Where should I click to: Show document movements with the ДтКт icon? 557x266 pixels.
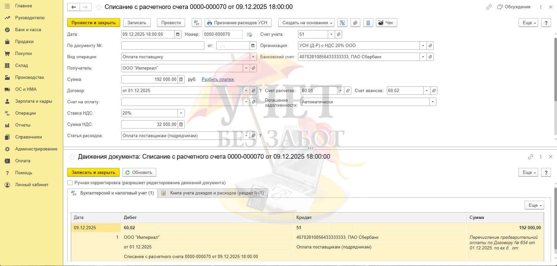(197, 23)
